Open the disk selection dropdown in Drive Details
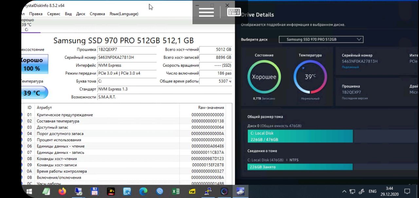The width and height of the screenshot is (419, 198). click(x=321, y=39)
